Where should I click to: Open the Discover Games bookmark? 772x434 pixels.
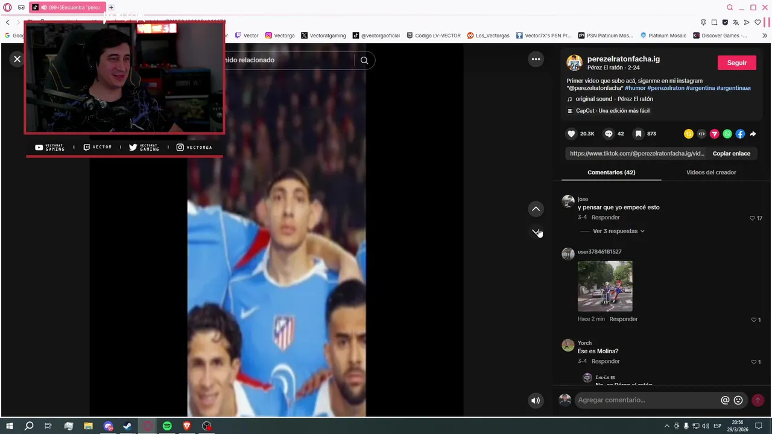[720, 36]
